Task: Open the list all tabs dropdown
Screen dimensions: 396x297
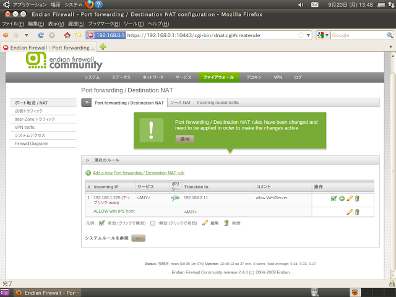Action: click(390, 47)
